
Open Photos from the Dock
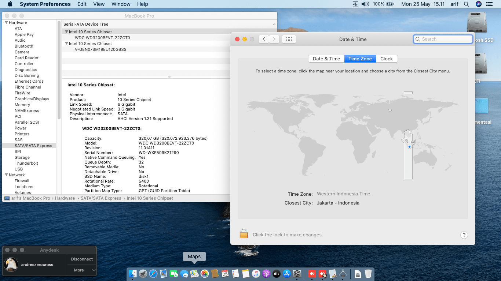coord(205,274)
